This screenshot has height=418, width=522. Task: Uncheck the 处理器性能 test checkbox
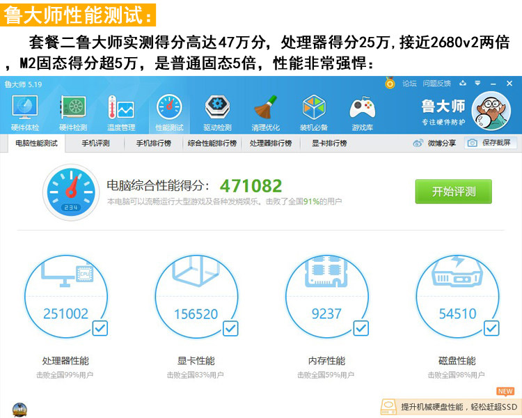100,328
